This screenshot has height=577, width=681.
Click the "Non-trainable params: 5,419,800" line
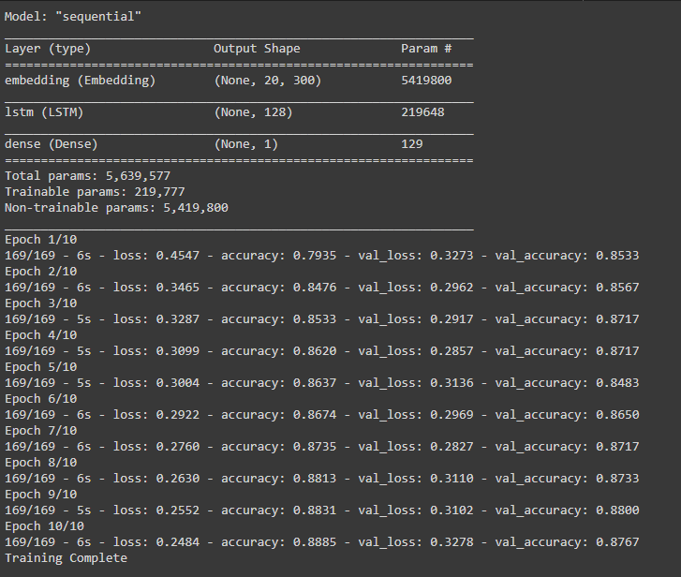pos(116,208)
